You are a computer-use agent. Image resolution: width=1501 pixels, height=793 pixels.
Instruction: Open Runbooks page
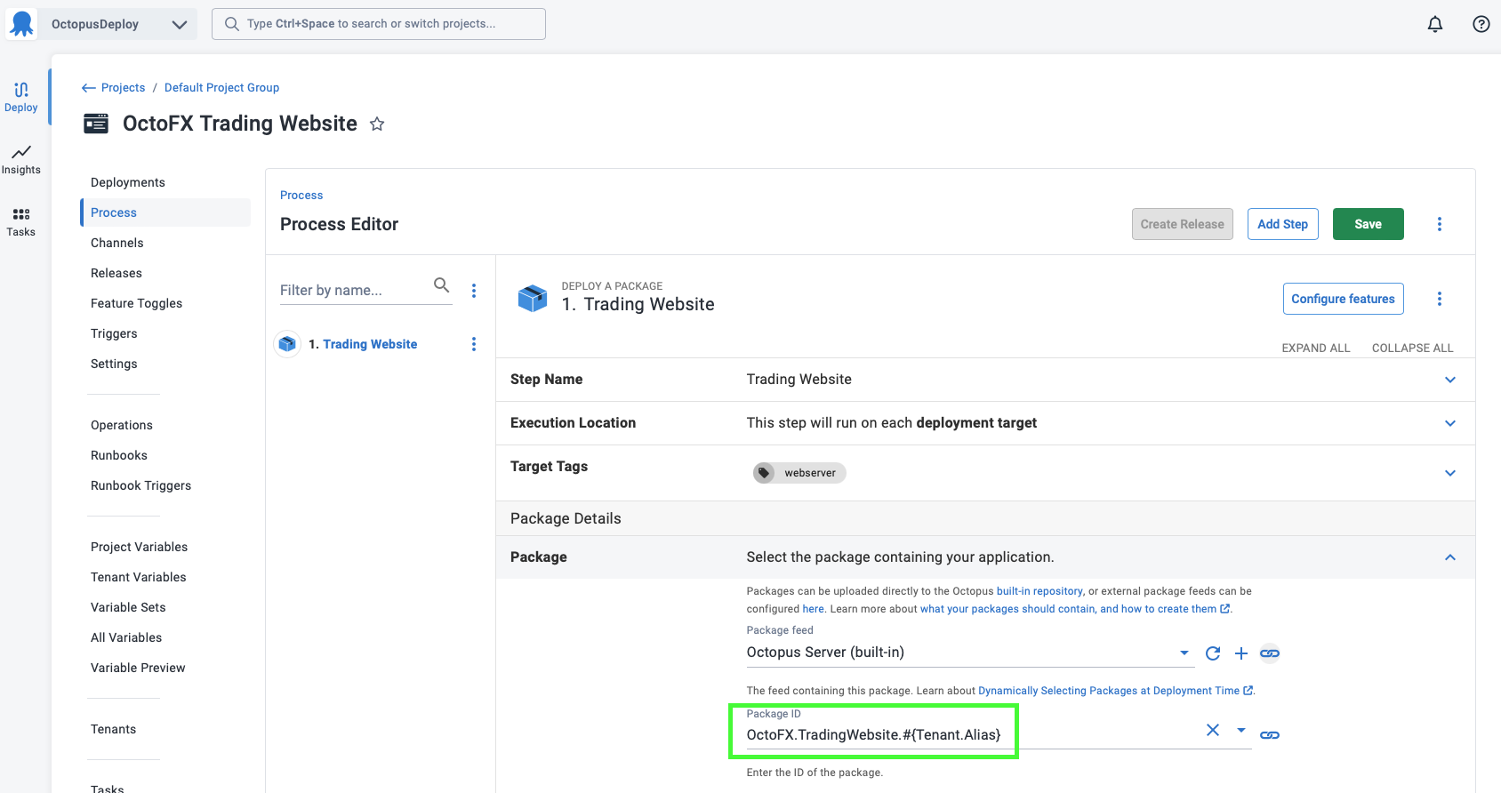tap(119, 455)
